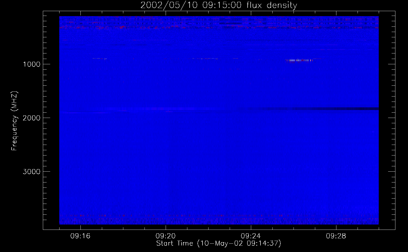Viewport: 408px width, 252px height.
Task: Click the '3000' frequency tick label
Action: [32, 172]
